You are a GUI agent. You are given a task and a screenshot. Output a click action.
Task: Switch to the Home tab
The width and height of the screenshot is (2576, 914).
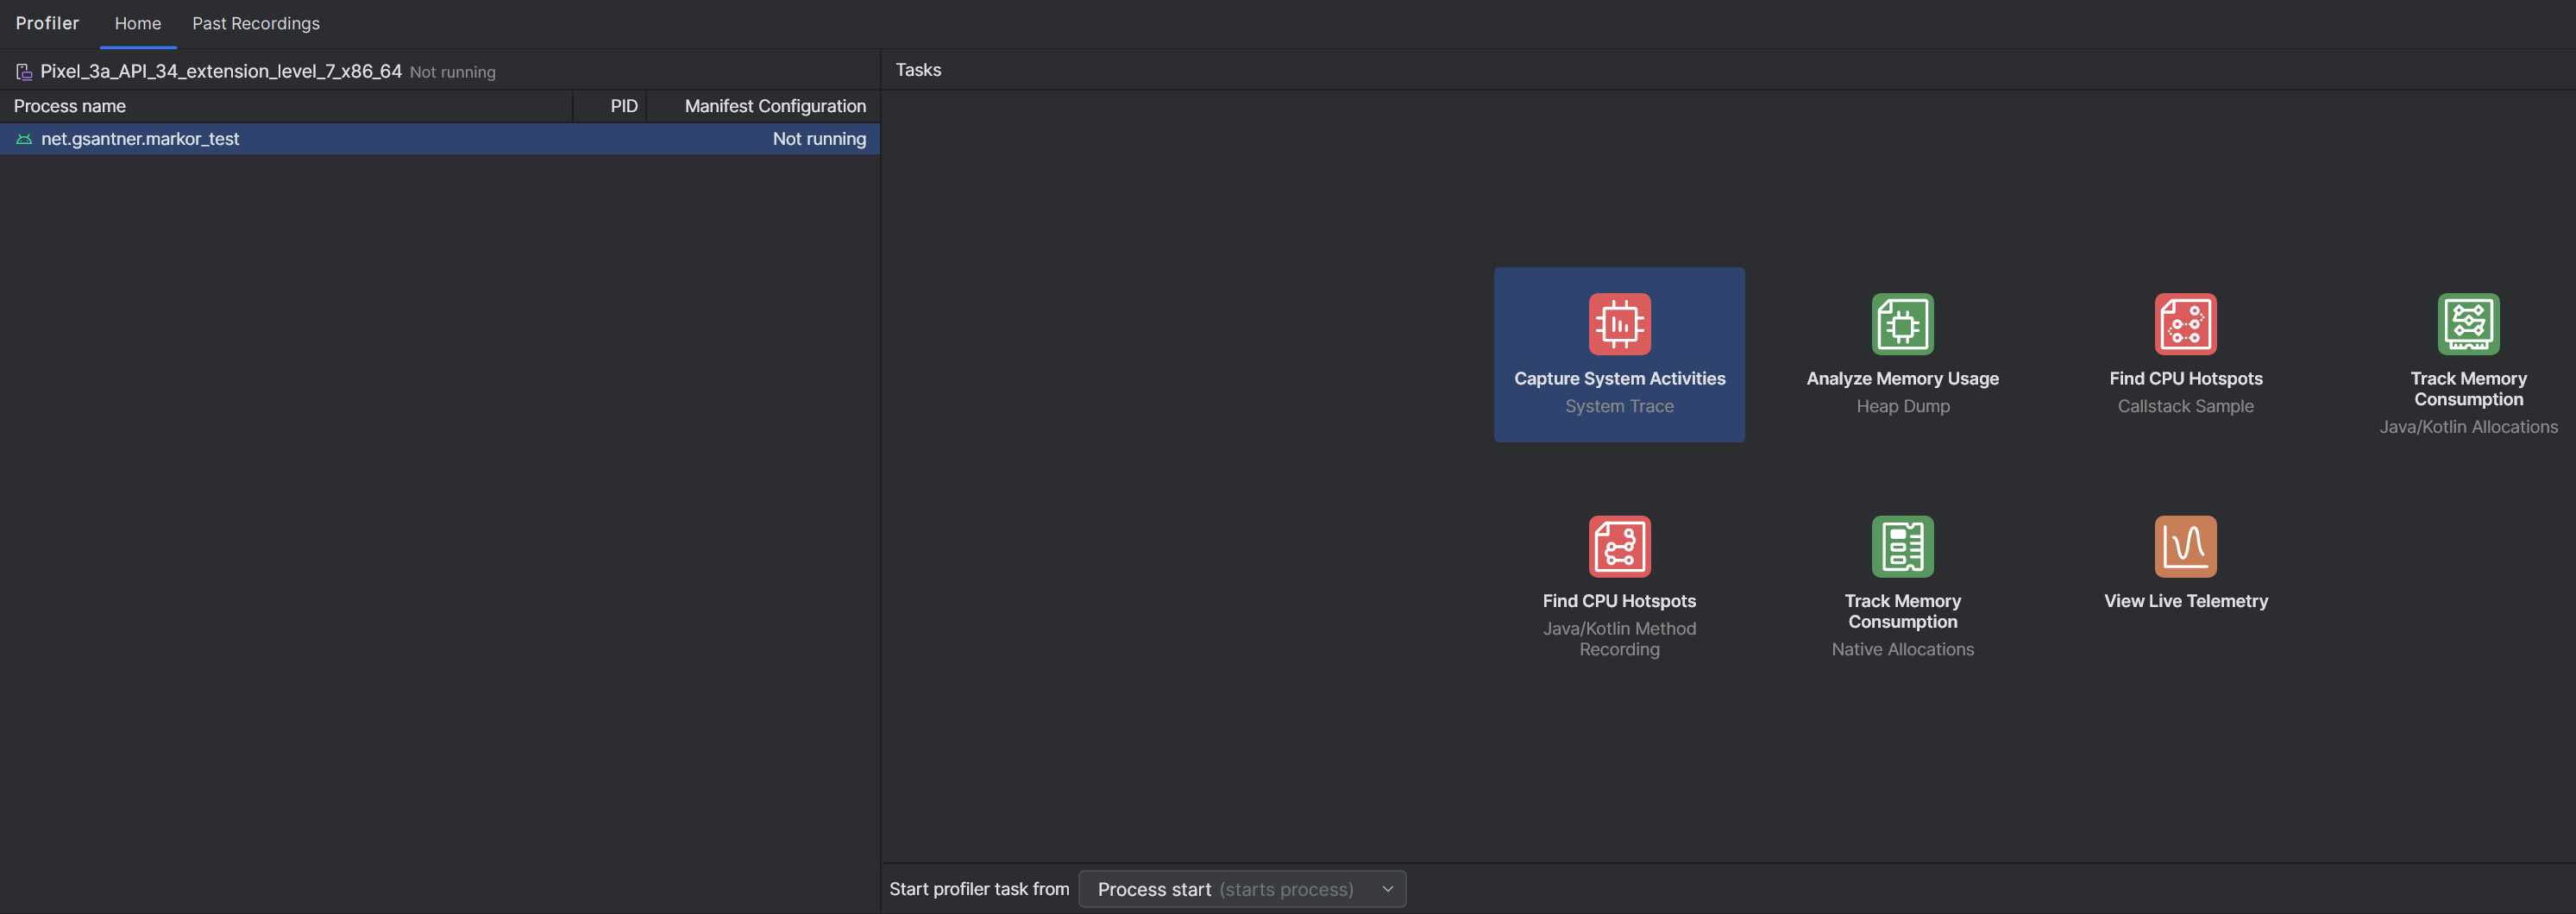click(x=138, y=23)
